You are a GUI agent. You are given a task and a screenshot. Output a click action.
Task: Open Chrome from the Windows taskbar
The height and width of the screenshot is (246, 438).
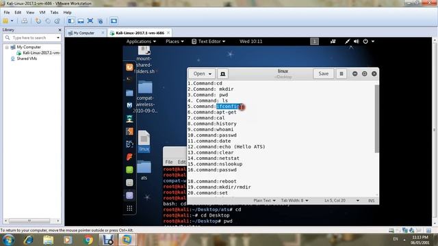88,240
